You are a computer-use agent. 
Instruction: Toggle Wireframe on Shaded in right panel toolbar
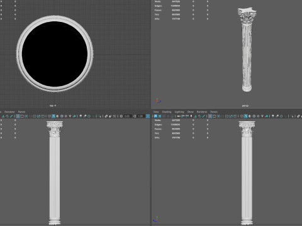coord(254,116)
